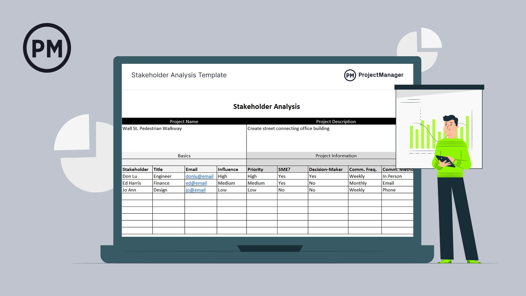526x296 pixels.
Task: Select No in Ed Harris's Decision-Maker cell
Action: click(x=312, y=183)
